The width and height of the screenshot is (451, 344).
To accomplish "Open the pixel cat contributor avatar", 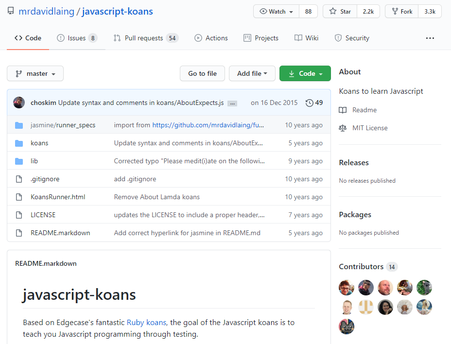I will point(347,326).
